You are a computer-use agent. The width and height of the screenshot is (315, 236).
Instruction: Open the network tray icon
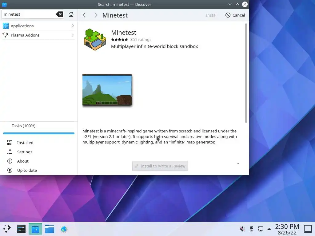(261, 229)
